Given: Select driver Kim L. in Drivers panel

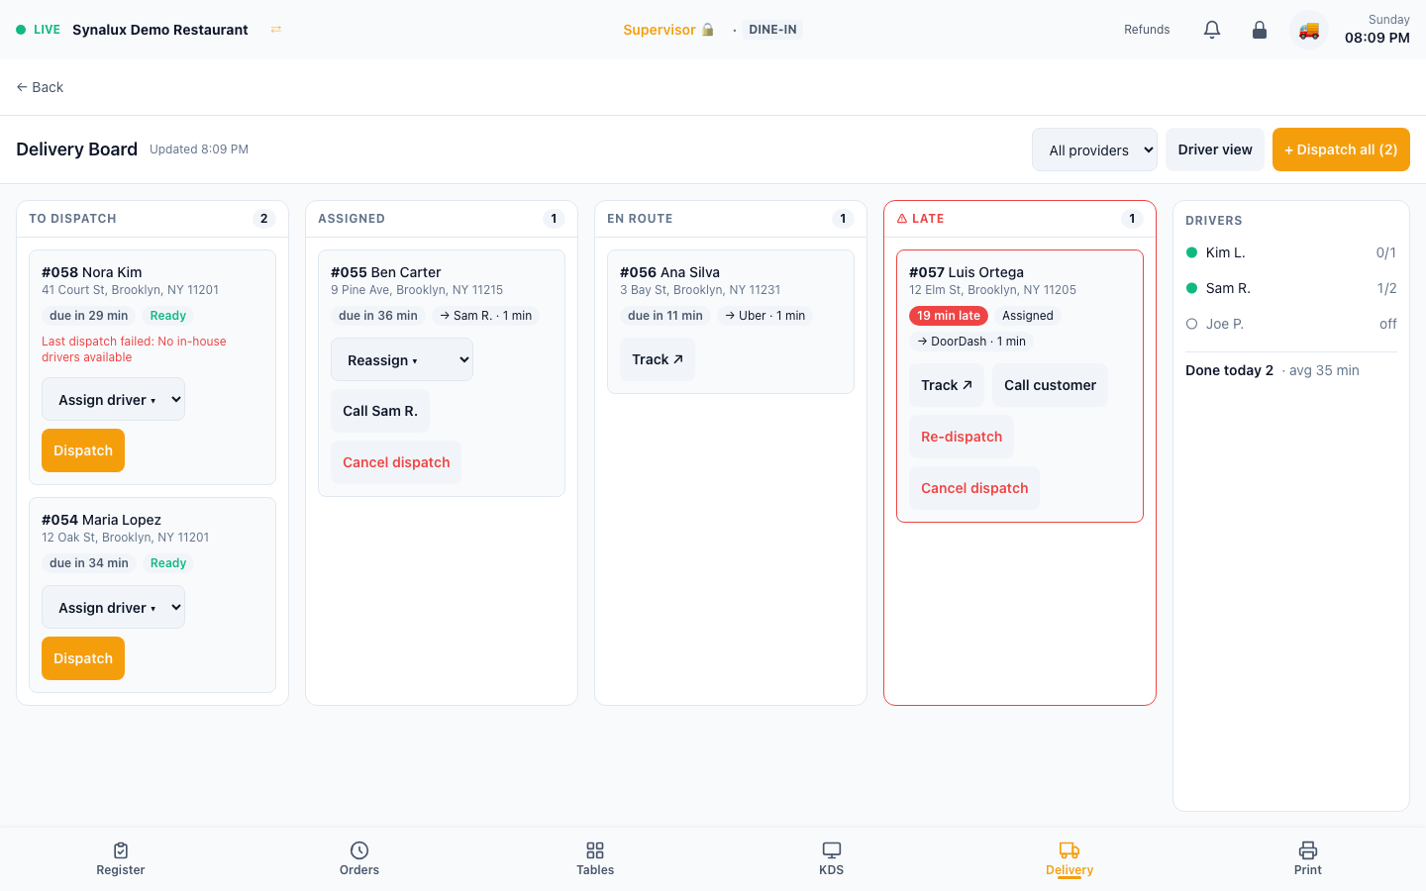Looking at the screenshot, I should (x=1291, y=252).
